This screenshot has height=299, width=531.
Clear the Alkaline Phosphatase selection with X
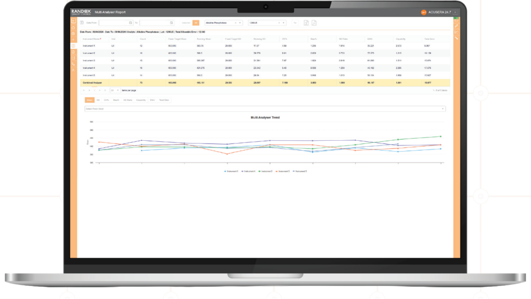pyautogui.click(x=235, y=23)
